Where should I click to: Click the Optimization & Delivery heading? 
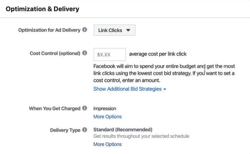pyautogui.click(x=42, y=9)
